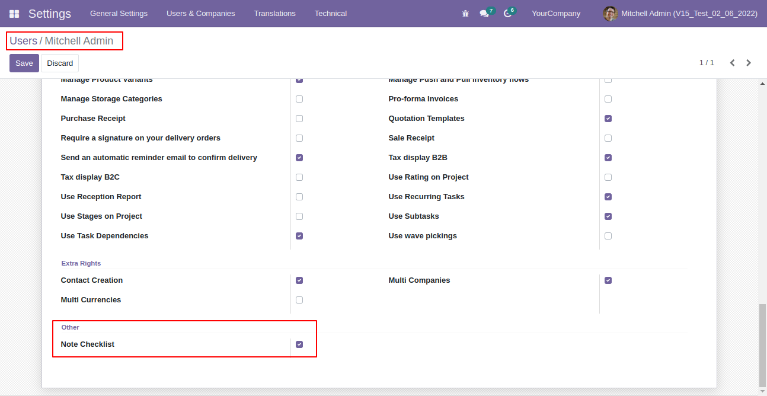Uncheck Multi Companies

608,280
